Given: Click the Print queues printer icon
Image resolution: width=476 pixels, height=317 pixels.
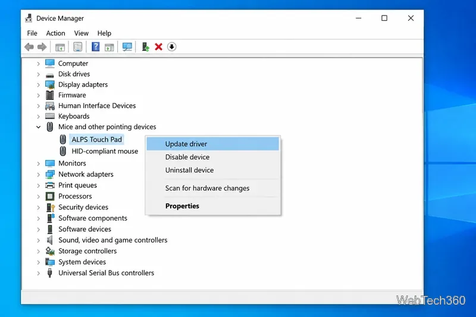Looking at the screenshot, I should pyautogui.click(x=50, y=186).
